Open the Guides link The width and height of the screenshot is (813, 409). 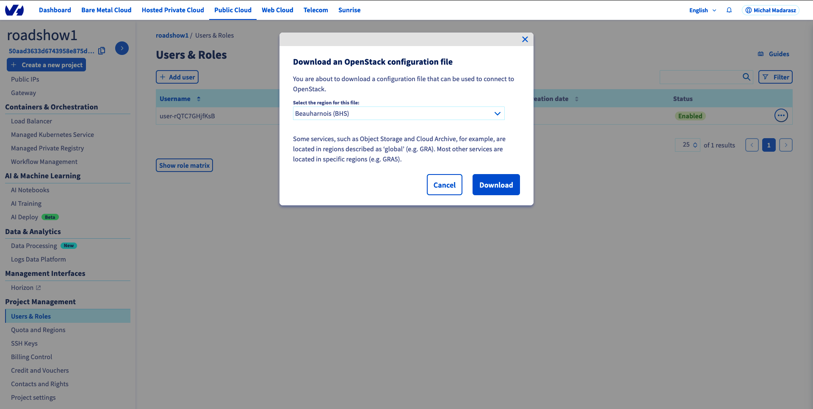click(774, 54)
